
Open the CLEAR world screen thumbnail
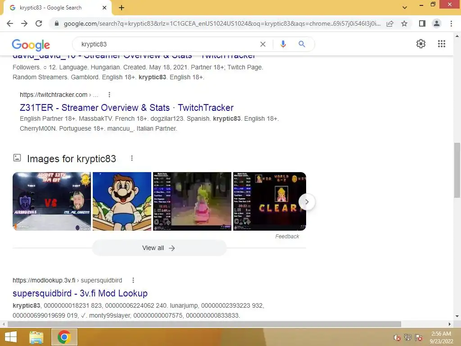pos(270,201)
